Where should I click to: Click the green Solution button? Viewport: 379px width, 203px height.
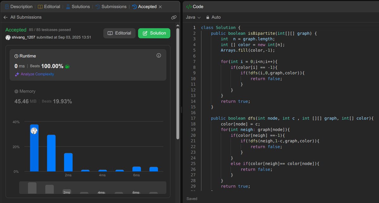tap(154, 33)
